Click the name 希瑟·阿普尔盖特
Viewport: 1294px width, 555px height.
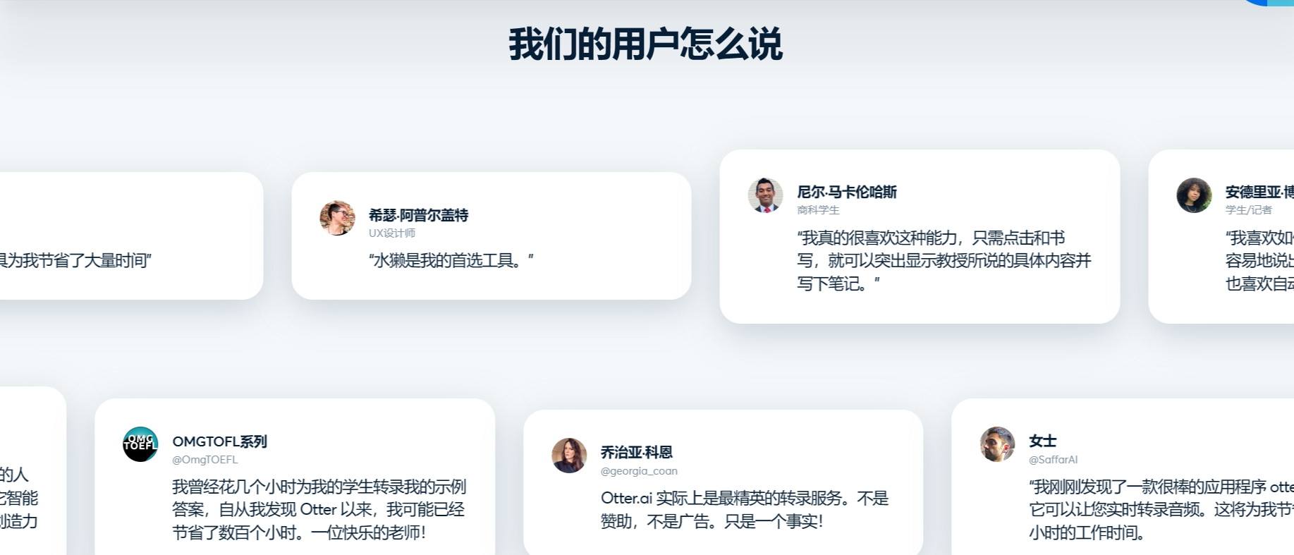point(418,215)
